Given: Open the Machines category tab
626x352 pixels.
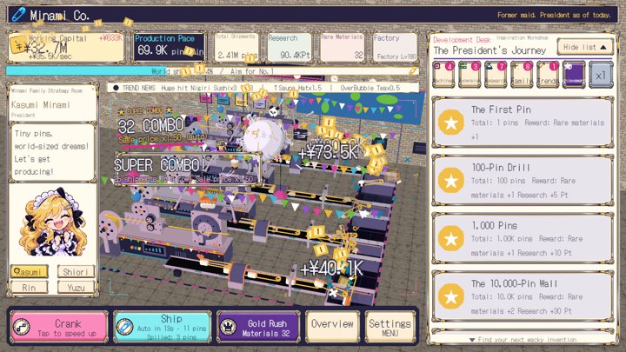Looking at the screenshot, I should [443, 75].
